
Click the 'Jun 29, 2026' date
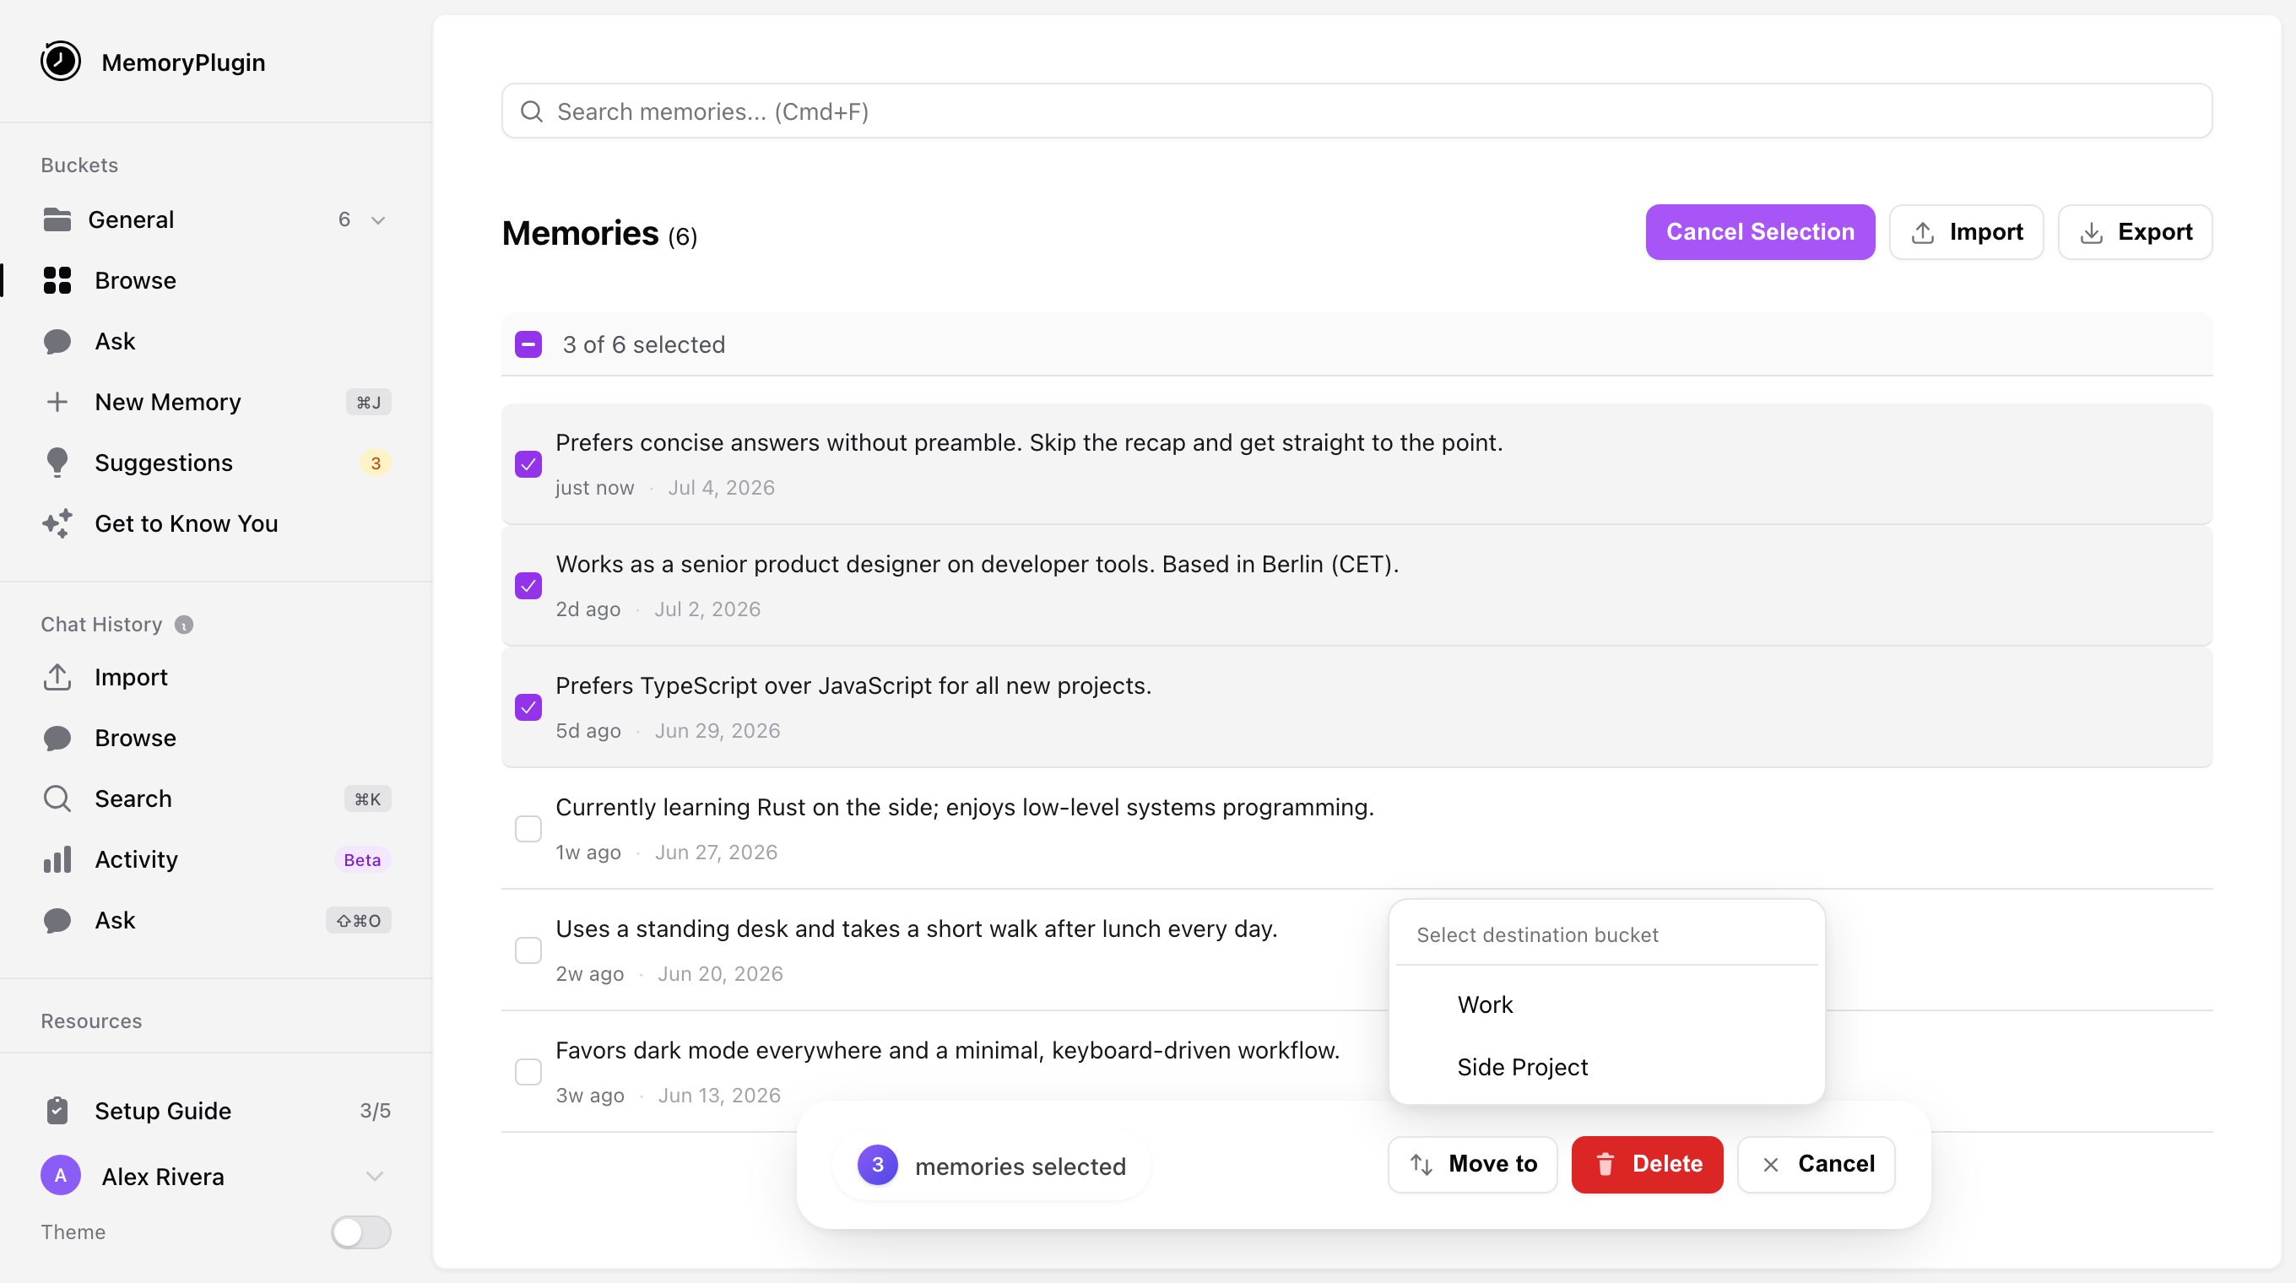tap(717, 731)
